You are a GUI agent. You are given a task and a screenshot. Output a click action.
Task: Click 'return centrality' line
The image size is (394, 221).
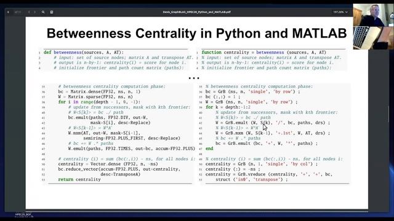79,179
